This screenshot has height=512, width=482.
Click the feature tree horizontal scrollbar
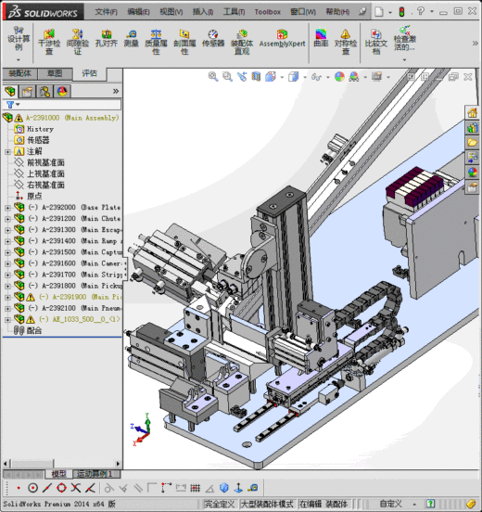tap(62, 464)
